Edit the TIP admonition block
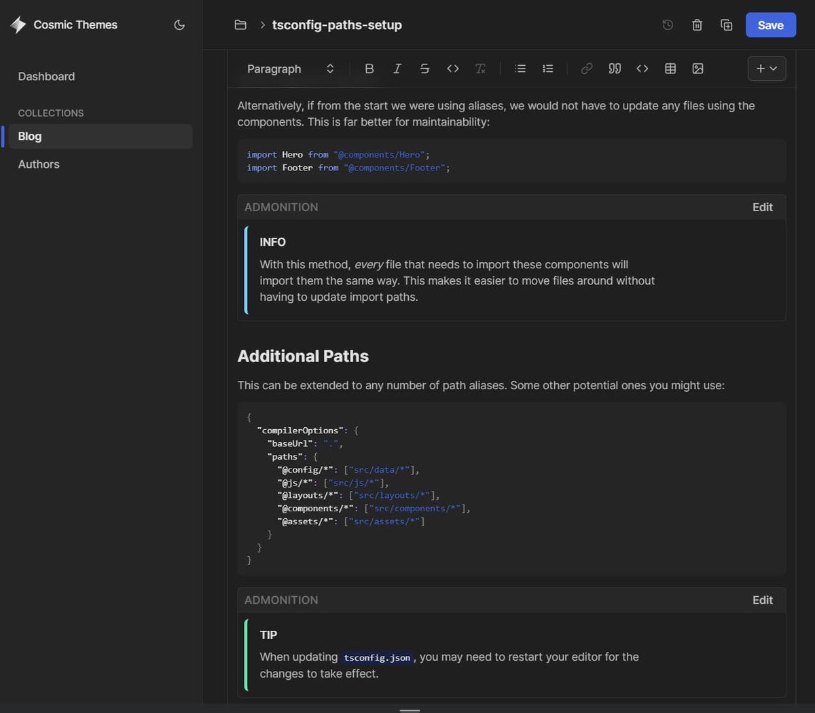Screen dimensions: 815x713 click(x=762, y=600)
